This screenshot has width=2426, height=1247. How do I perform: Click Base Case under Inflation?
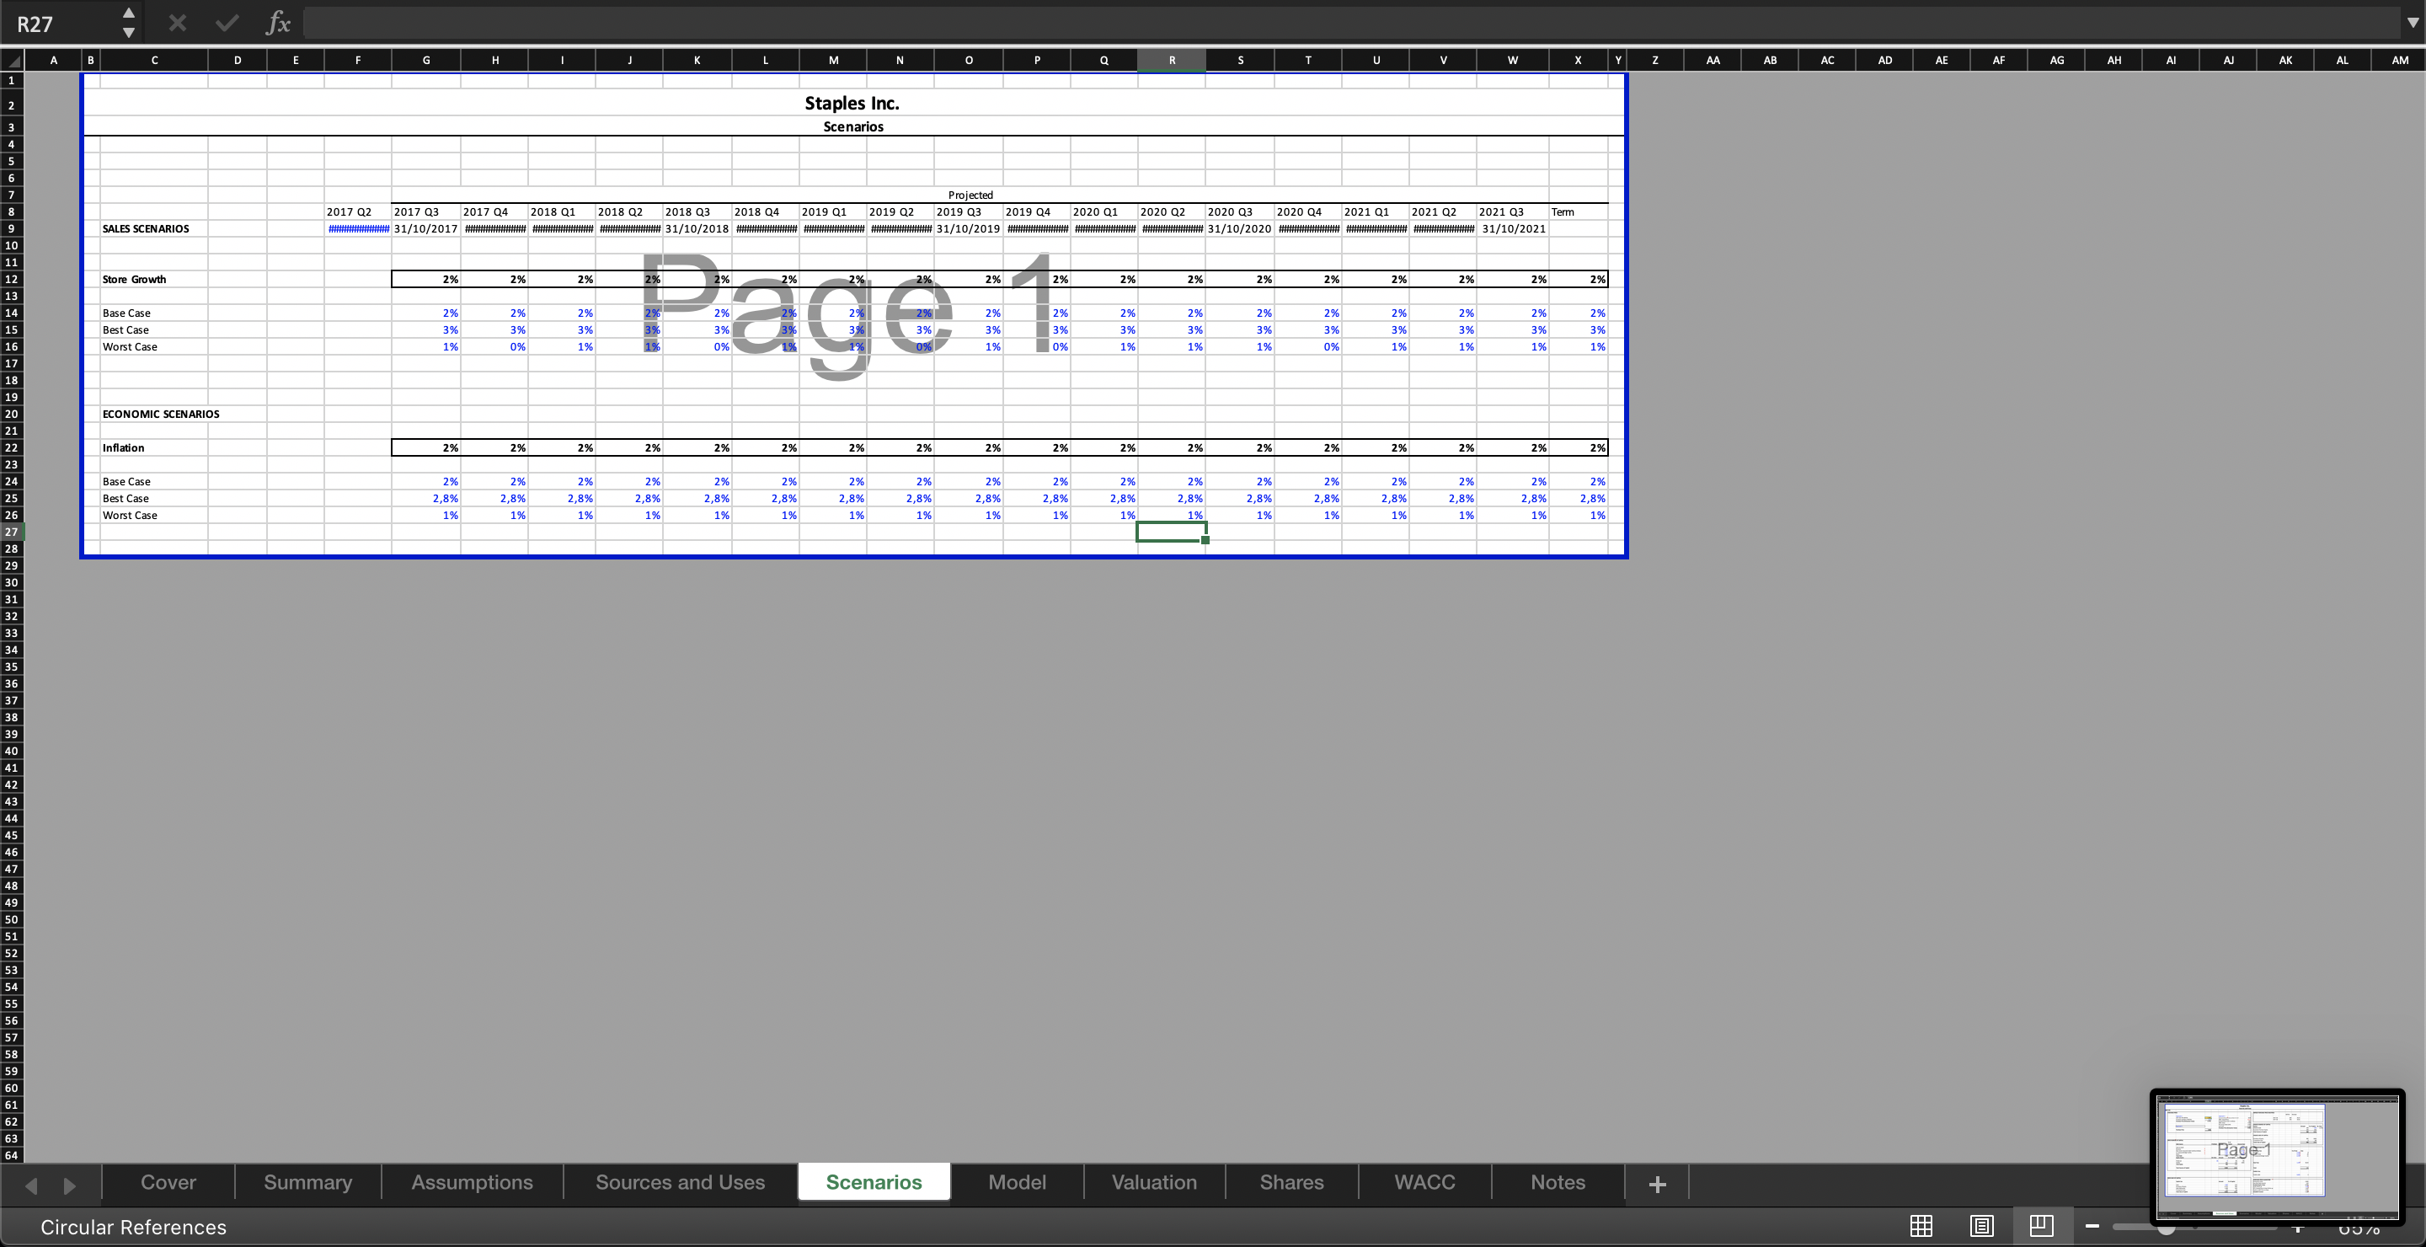pyautogui.click(x=126, y=482)
